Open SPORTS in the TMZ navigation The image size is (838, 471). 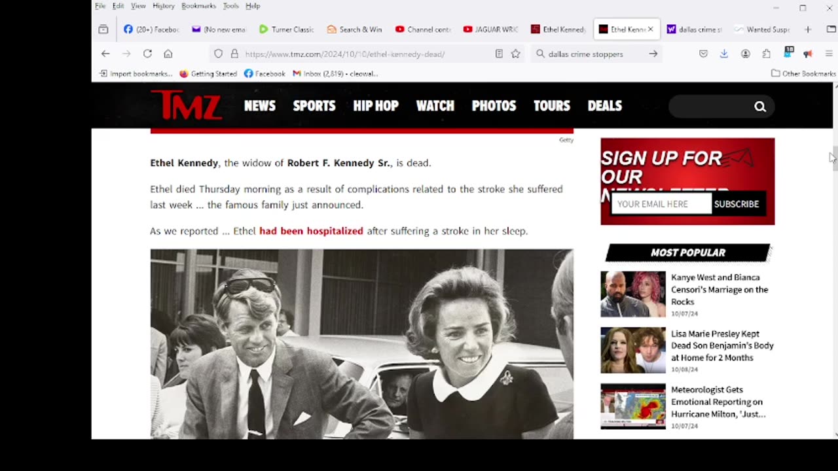click(x=314, y=106)
